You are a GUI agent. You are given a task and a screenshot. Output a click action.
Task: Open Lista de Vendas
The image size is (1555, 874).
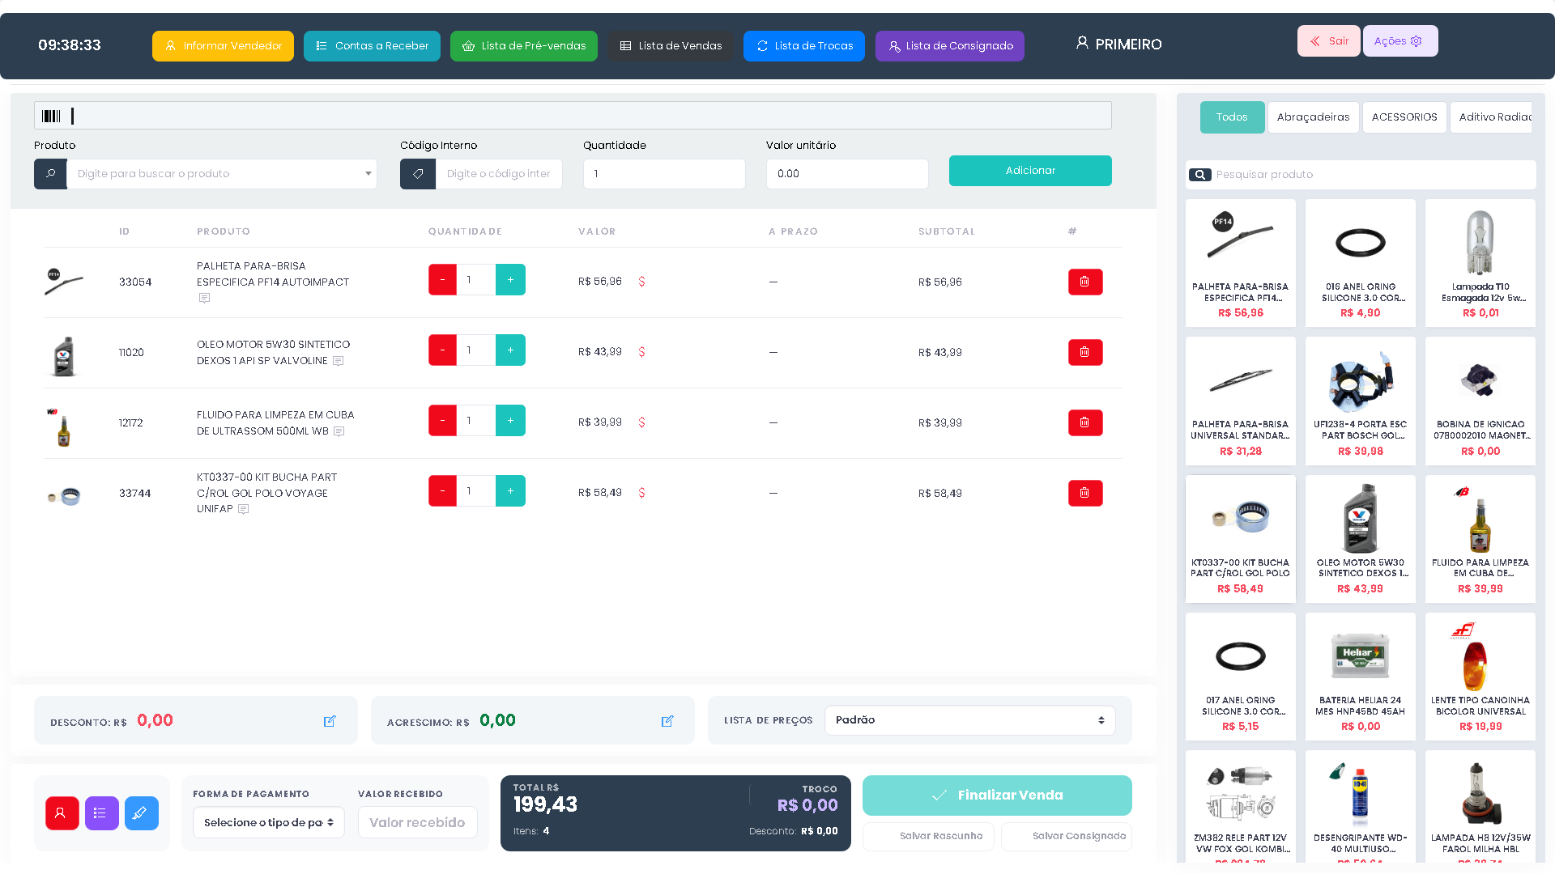(x=671, y=46)
